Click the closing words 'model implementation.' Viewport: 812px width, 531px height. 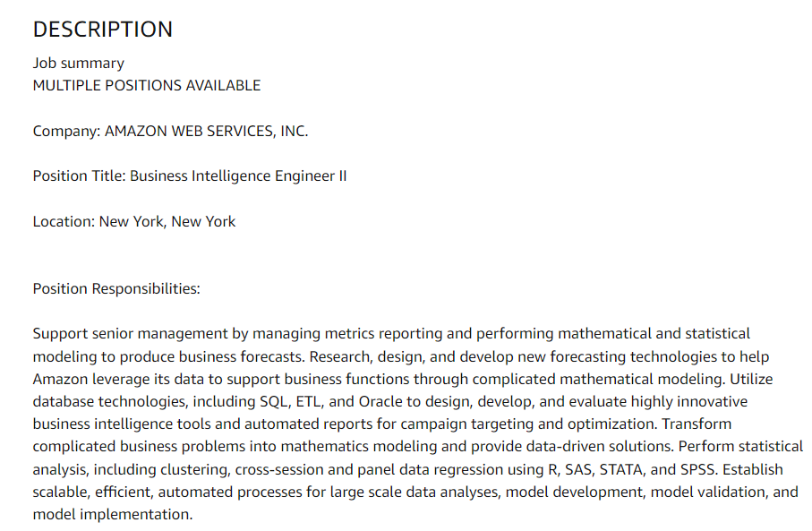113,514
